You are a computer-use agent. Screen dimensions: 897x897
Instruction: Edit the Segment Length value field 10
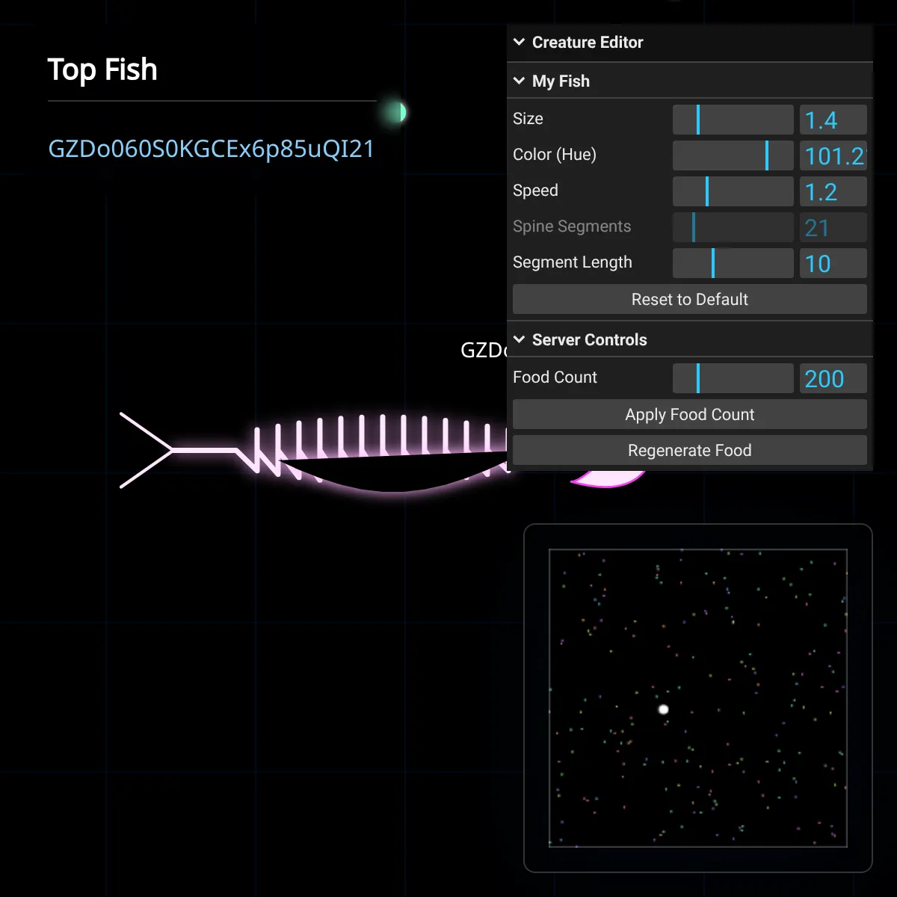click(x=833, y=263)
